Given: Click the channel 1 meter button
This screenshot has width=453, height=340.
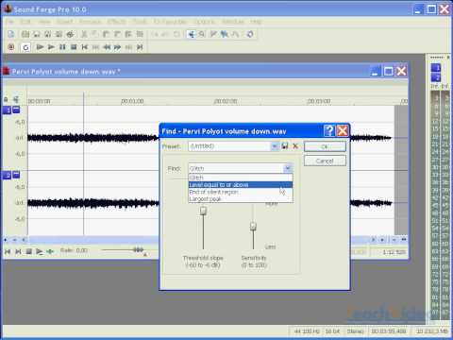Looking at the screenshot, I should 436,68.
